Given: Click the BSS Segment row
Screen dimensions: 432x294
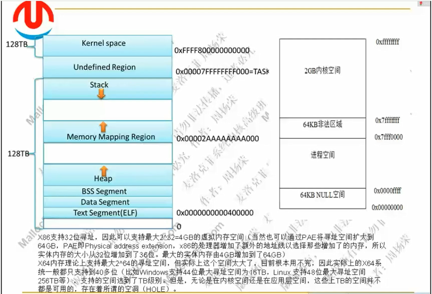Looking at the screenshot, I should point(108,191).
